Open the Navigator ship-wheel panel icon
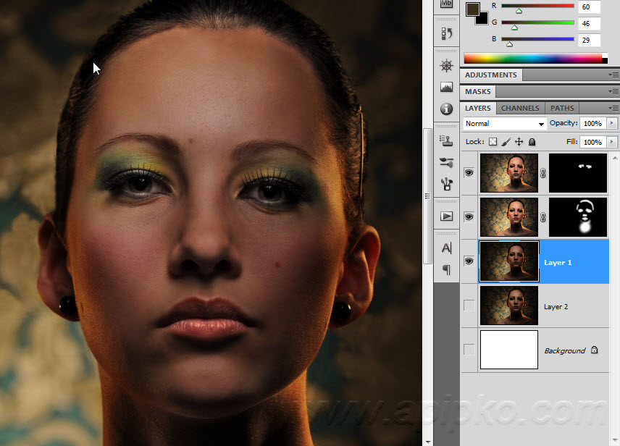The height and width of the screenshot is (446, 620). click(x=446, y=66)
